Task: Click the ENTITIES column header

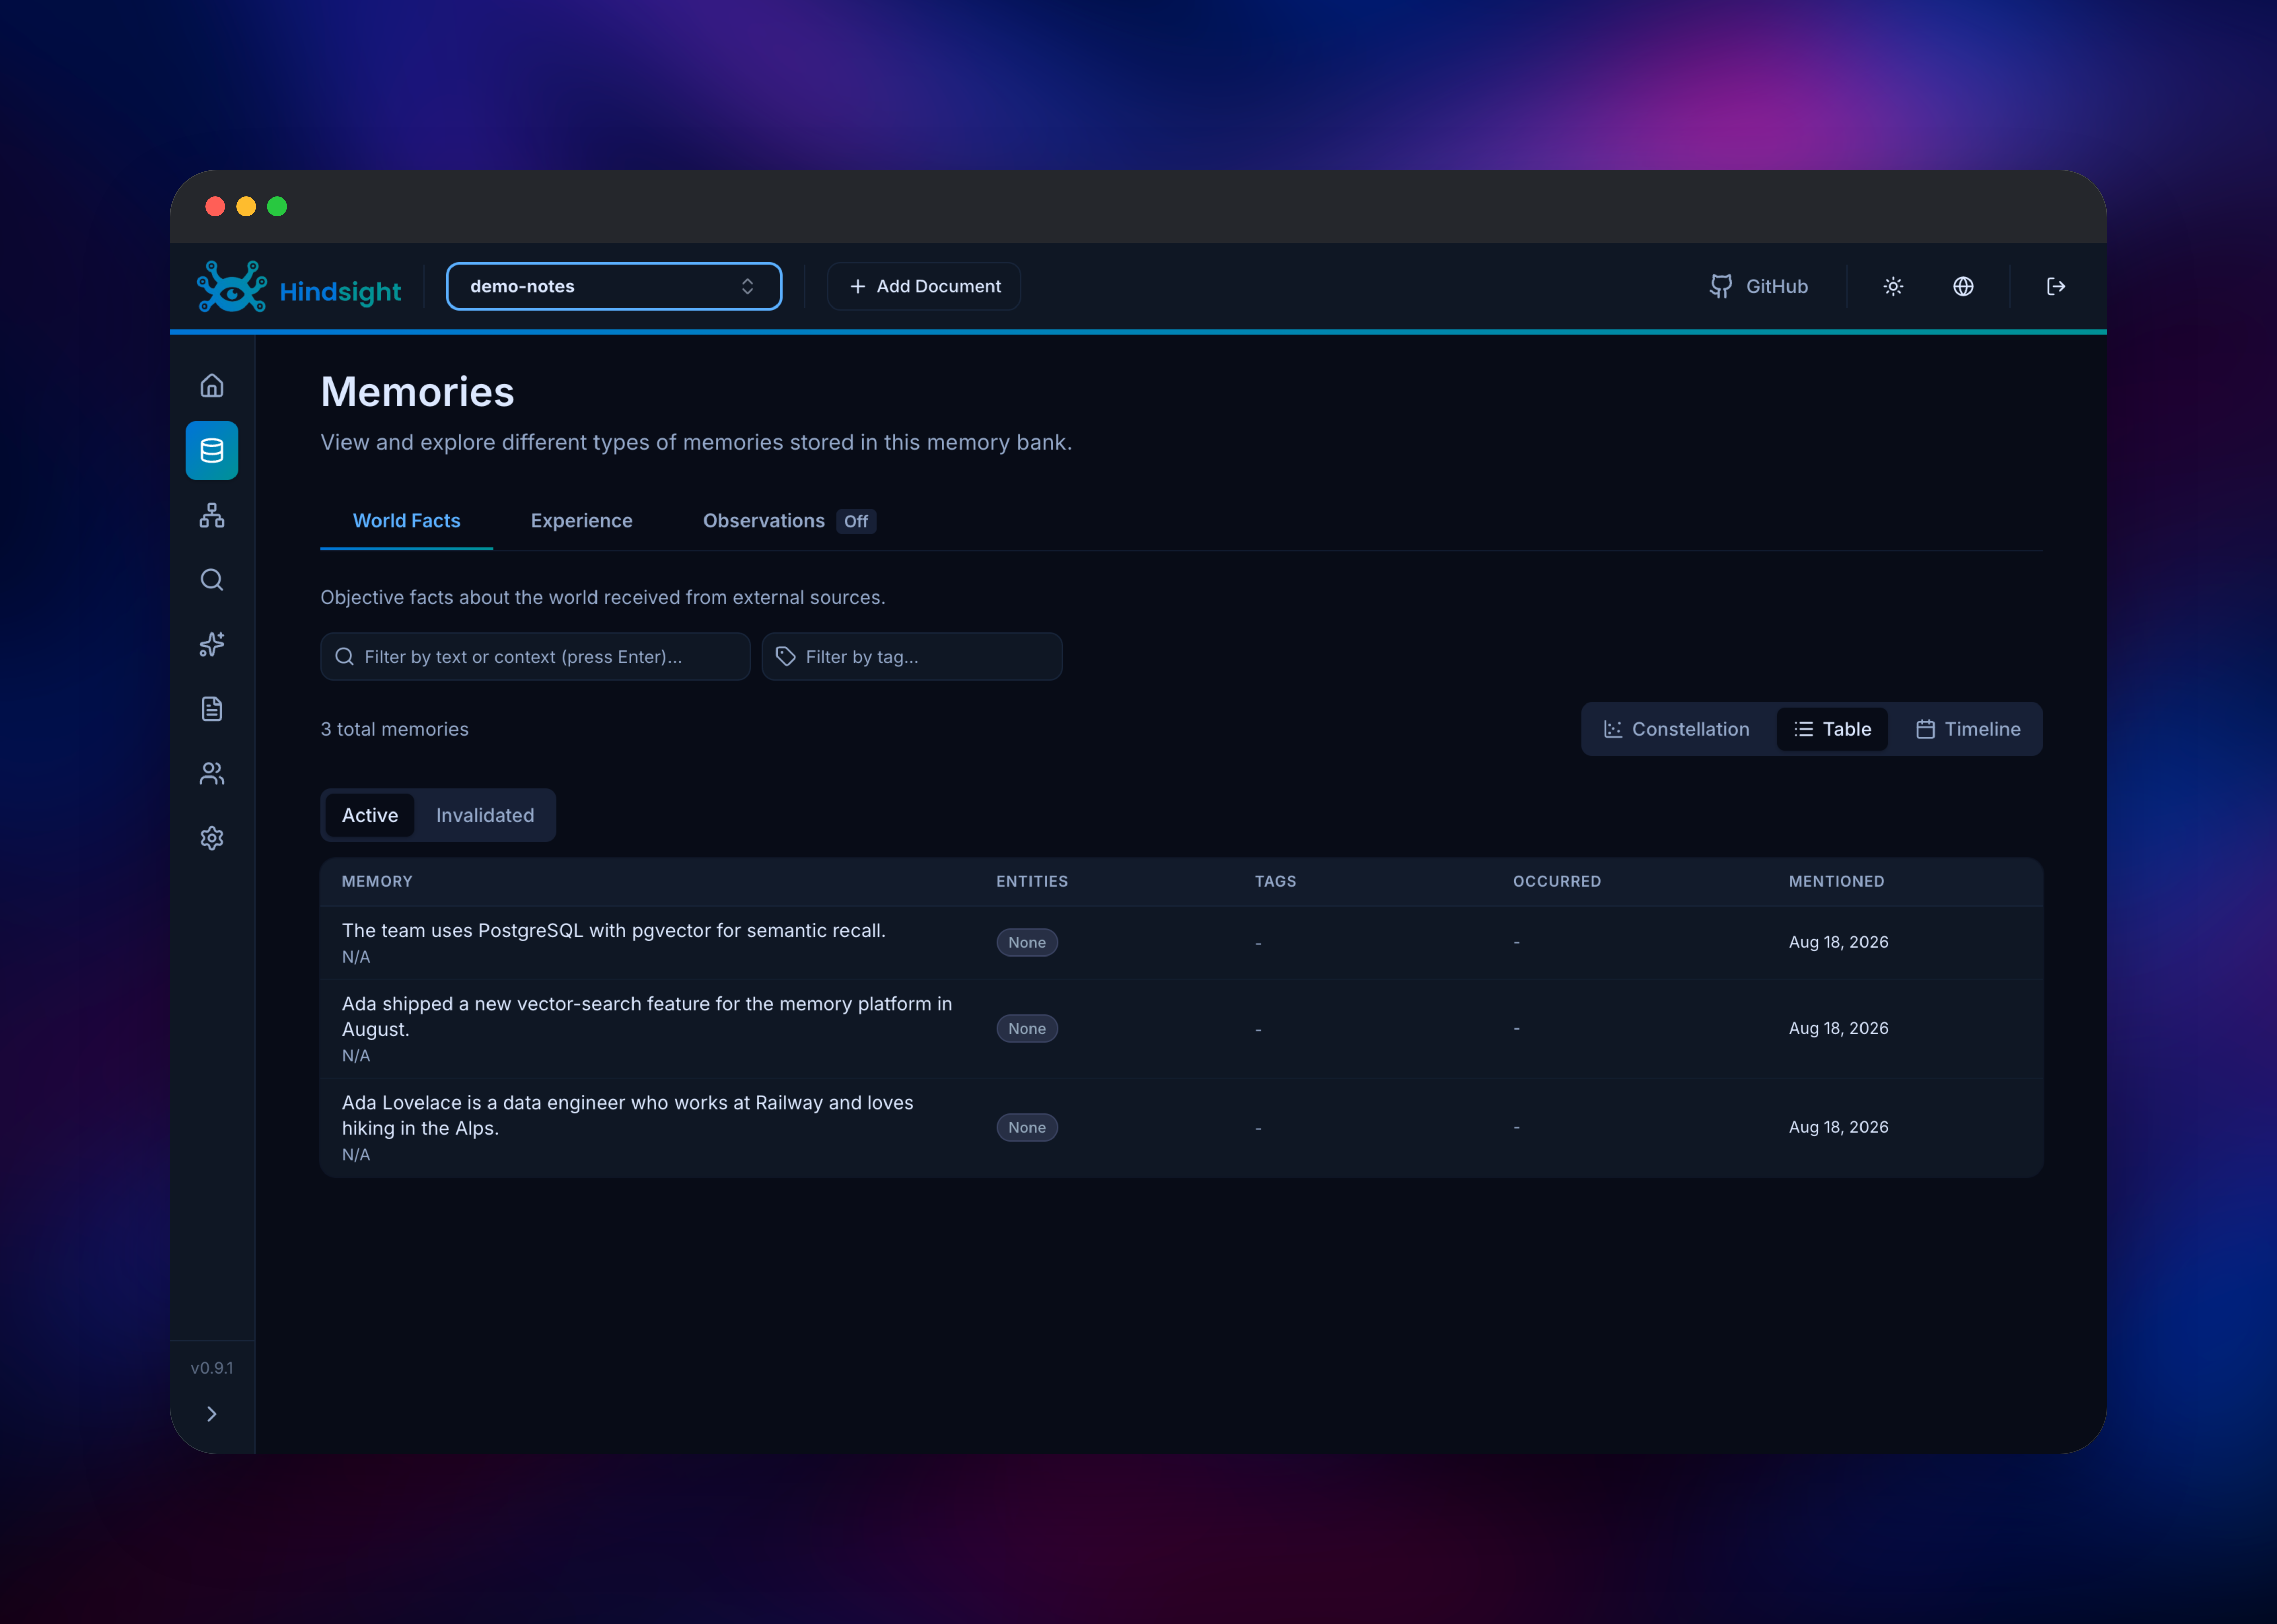Action: point(1032,882)
